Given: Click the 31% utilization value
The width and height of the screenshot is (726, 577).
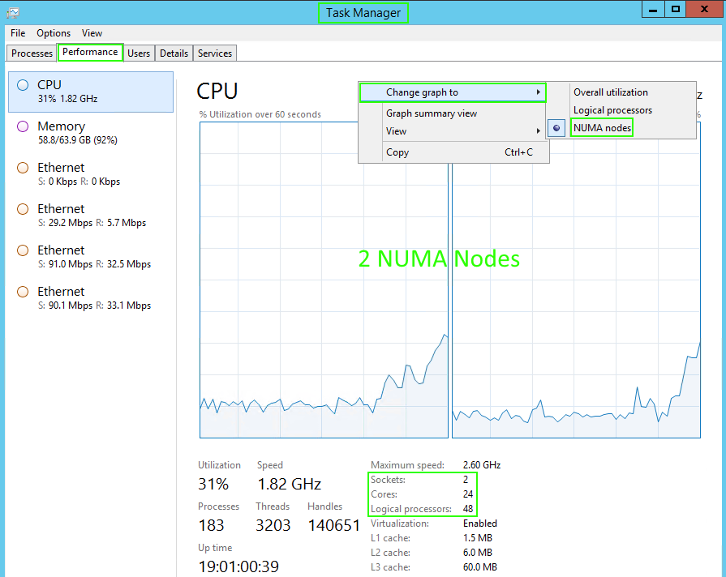Looking at the screenshot, I should pyautogui.click(x=213, y=484).
